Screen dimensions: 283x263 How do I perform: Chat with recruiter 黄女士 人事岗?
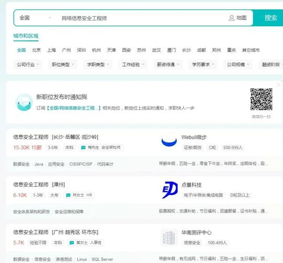pos(86,242)
